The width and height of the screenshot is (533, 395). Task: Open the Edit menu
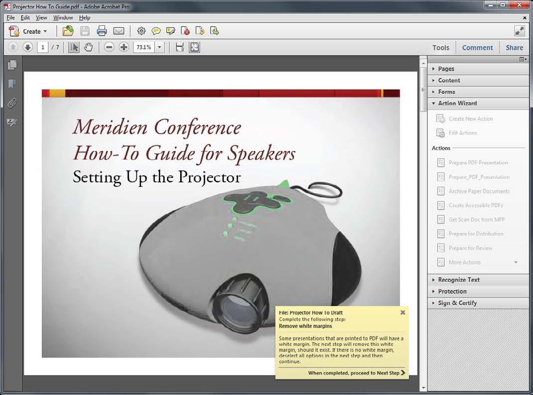coord(25,18)
